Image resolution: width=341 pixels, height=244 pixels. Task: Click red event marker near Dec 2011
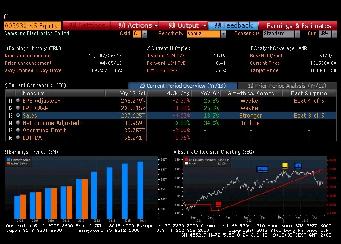click(218, 204)
